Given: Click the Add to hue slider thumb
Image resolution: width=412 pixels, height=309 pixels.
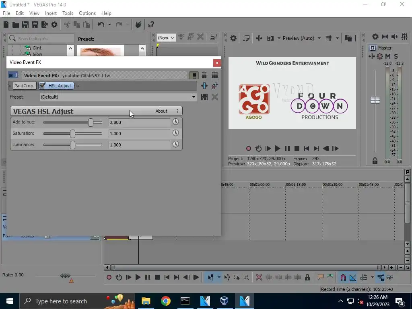Looking at the screenshot, I should pos(91,122).
